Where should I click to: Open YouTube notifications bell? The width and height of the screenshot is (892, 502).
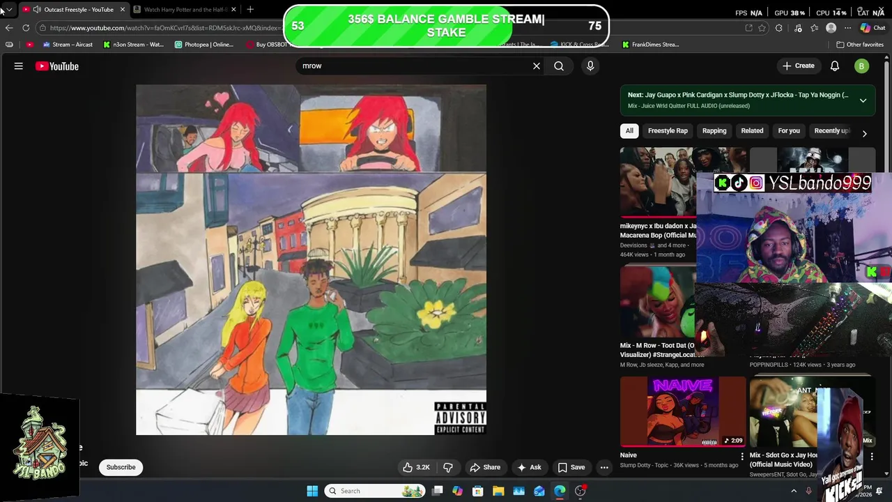click(835, 66)
